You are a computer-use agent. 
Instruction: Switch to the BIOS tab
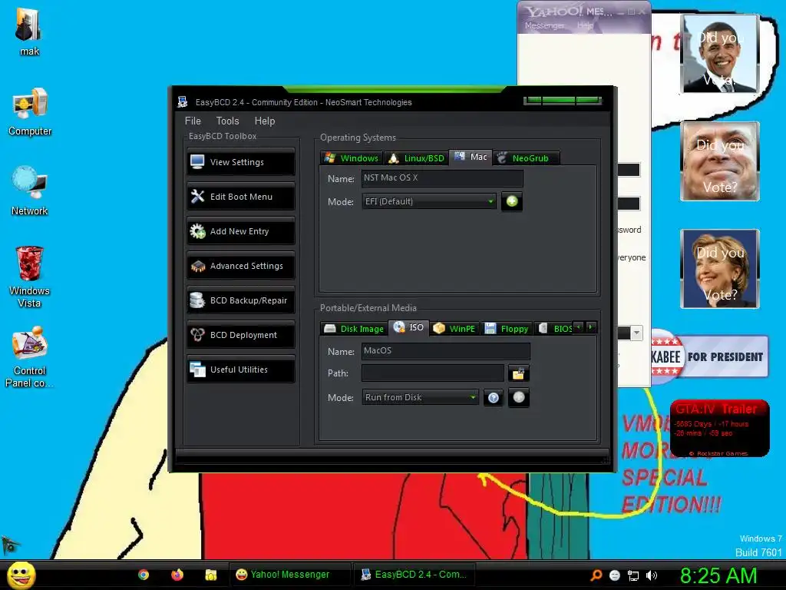pos(556,329)
